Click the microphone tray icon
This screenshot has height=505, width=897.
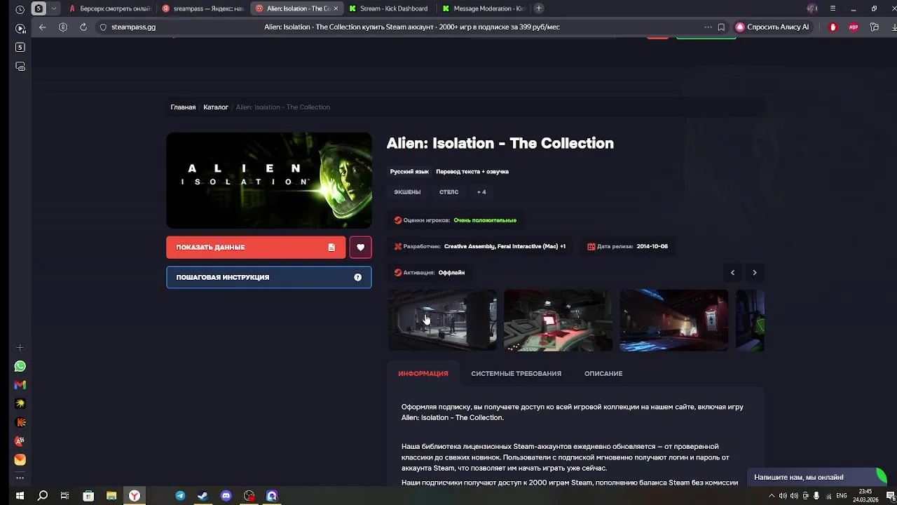817,496
